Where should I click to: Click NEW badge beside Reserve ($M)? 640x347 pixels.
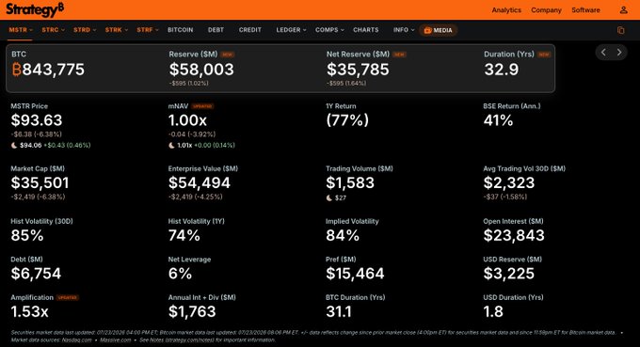[x=228, y=55]
